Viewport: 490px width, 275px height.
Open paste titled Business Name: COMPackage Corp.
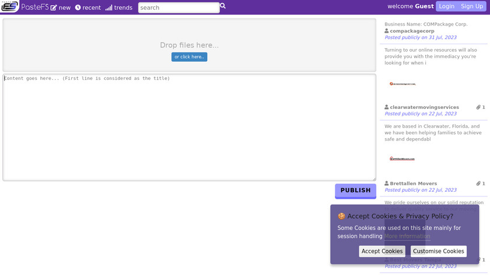pos(426,24)
